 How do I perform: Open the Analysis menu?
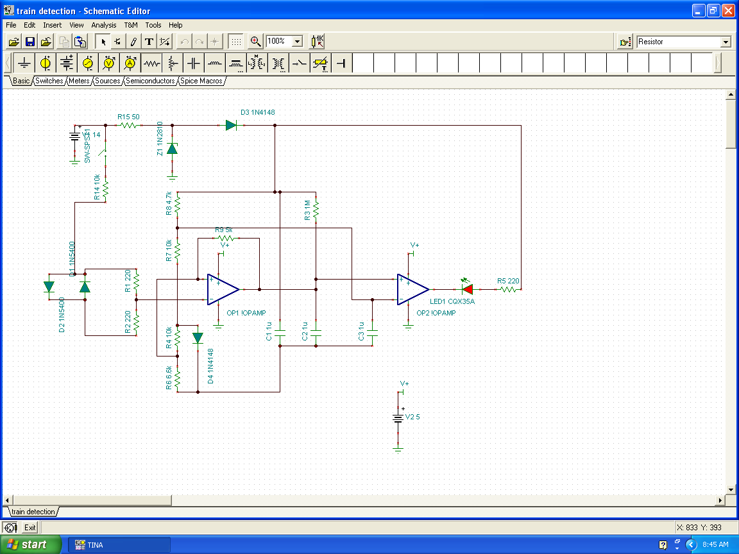[x=104, y=25]
